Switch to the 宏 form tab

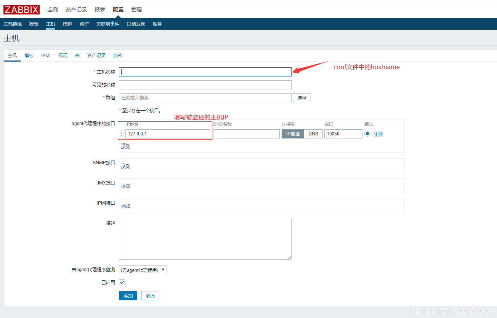77,56
